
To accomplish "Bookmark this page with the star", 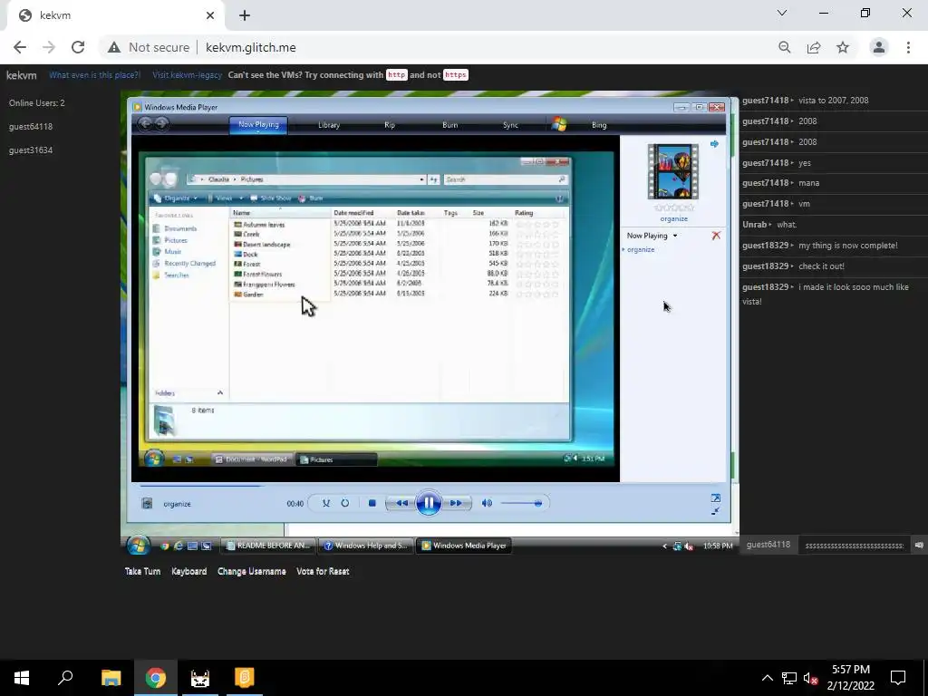I will [843, 47].
